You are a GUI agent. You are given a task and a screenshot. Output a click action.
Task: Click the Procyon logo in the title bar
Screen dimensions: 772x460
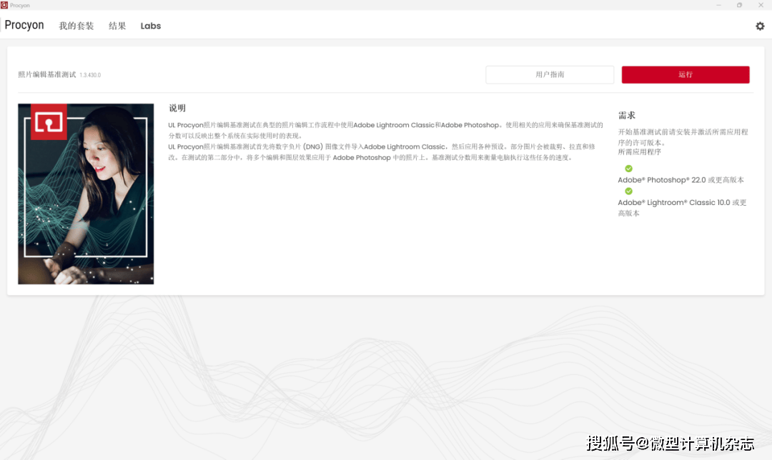tap(4, 5)
